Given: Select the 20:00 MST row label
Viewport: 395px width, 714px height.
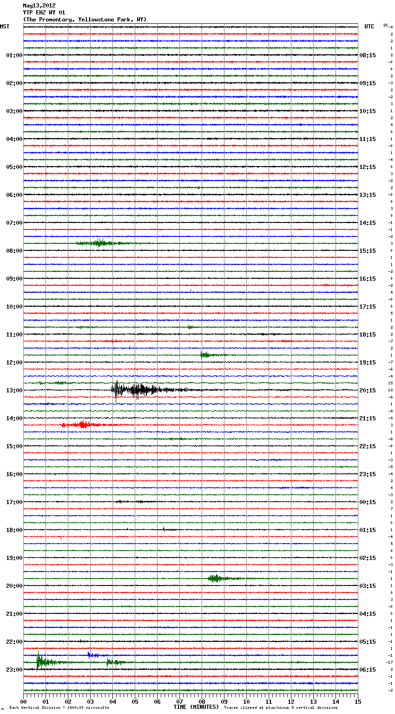Looking at the screenshot, I should 14,586.
